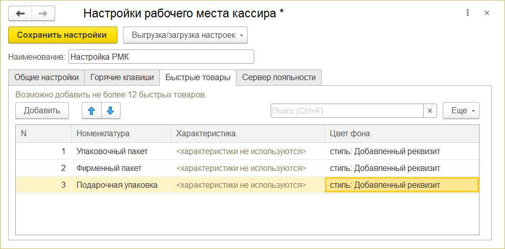Click характеристика cell for Упаковочный пакет
Image resolution: width=505 pixels, height=249 pixels.
tap(247, 151)
